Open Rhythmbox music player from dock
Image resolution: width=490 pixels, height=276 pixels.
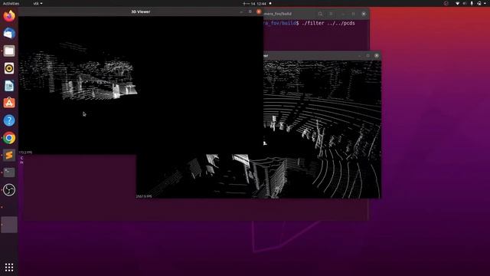(9, 68)
